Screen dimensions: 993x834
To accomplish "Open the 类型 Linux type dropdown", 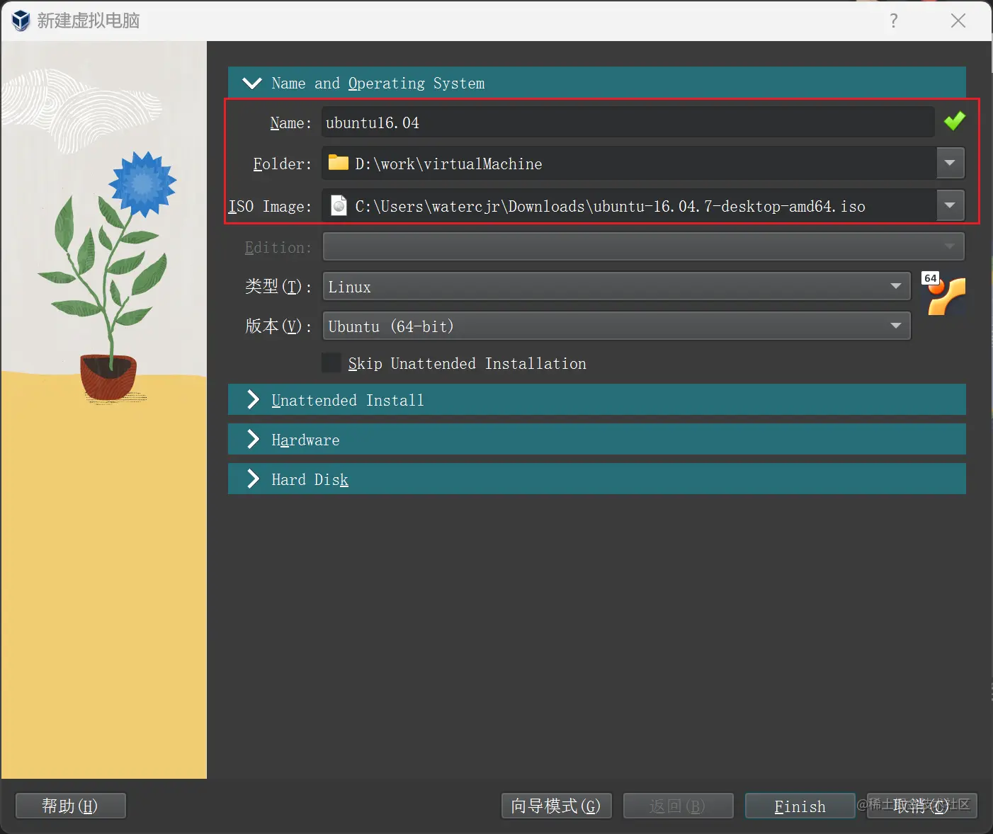I will [x=616, y=287].
